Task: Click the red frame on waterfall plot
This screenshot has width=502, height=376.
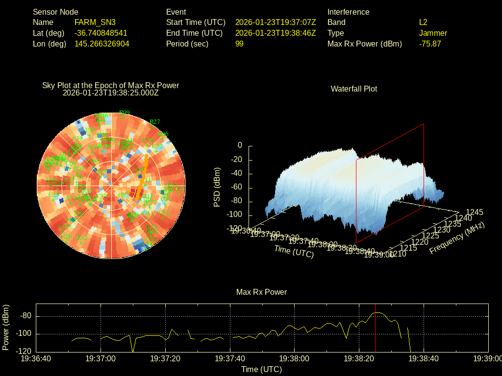Action: [x=424, y=166]
